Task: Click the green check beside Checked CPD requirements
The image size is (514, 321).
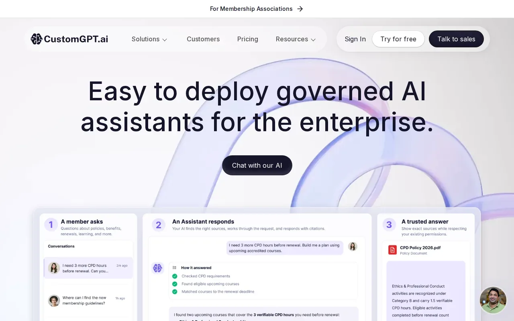Action: pyautogui.click(x=175, y=276)
